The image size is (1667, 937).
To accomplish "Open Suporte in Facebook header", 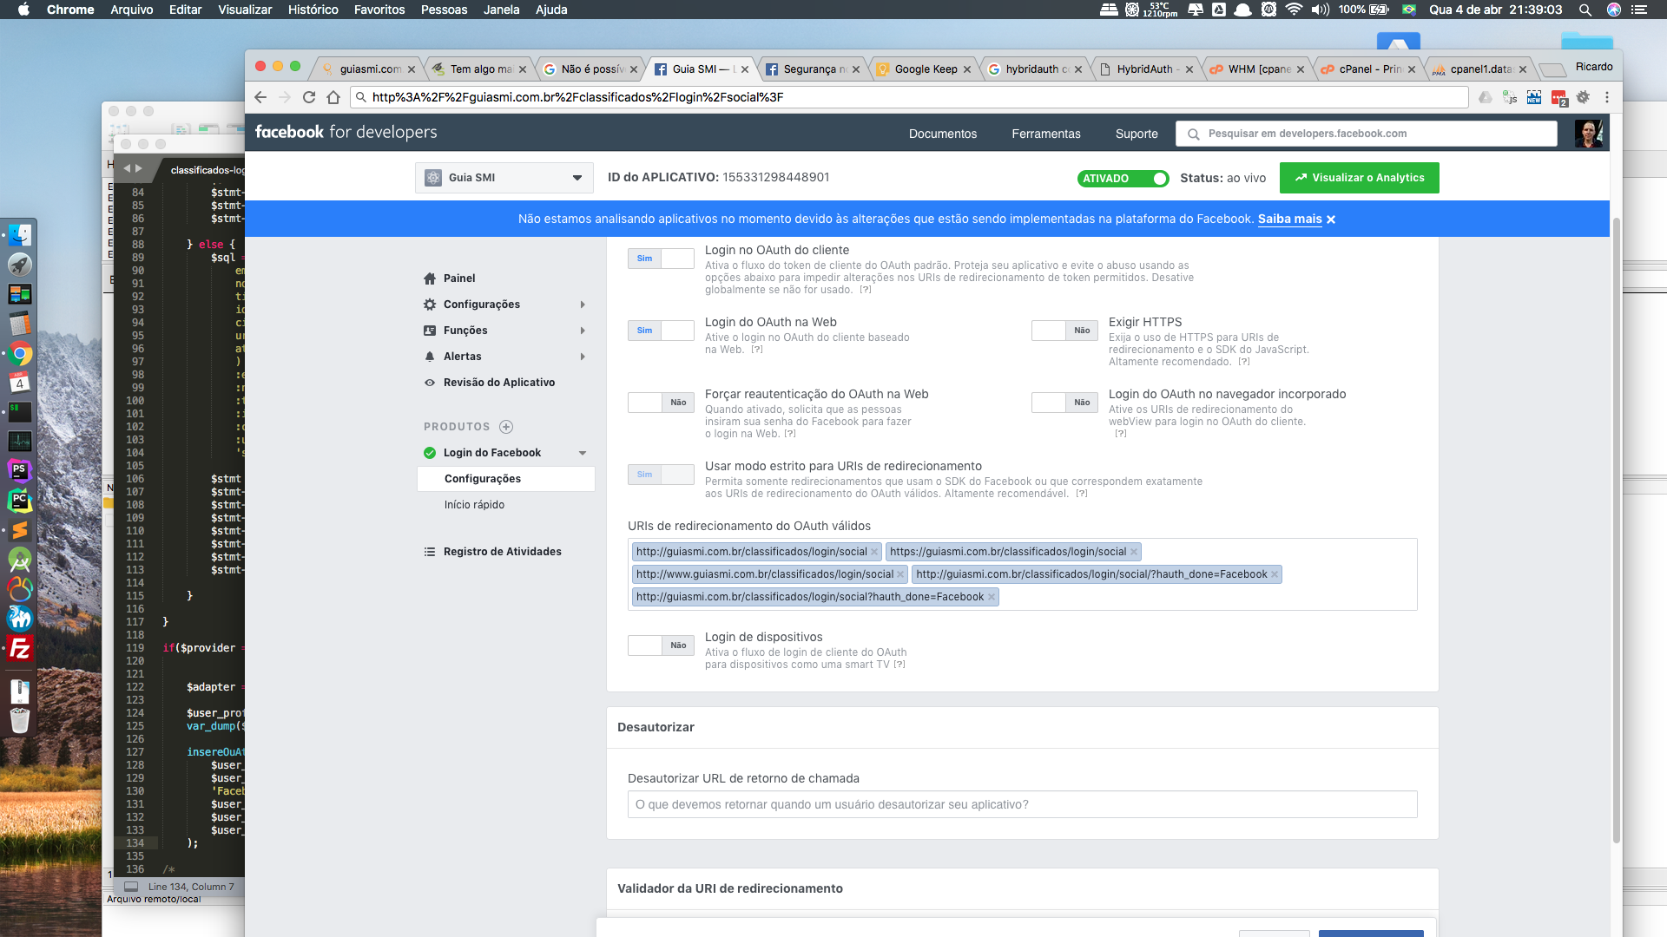I will pos(1137,134).
